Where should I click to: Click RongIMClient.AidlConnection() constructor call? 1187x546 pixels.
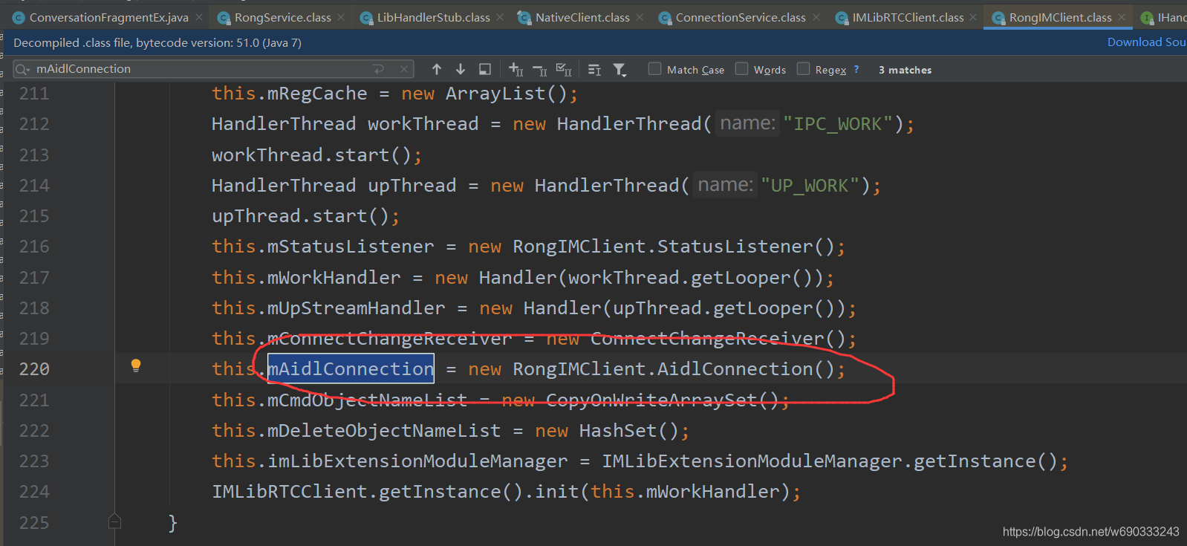[x=674, y=369]
